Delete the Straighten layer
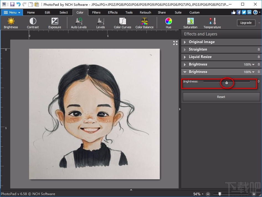Viewport: 262px width, 197px height. pyautogui.click(x=259, y=49)
